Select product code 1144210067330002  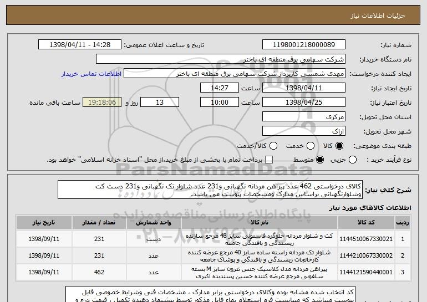366,255
